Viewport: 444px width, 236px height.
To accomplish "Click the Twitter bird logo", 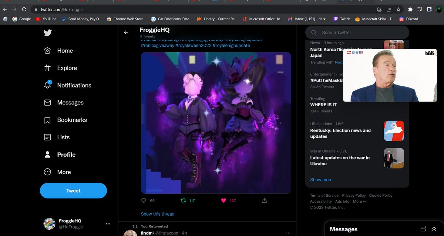I will [x=47, y=33].
